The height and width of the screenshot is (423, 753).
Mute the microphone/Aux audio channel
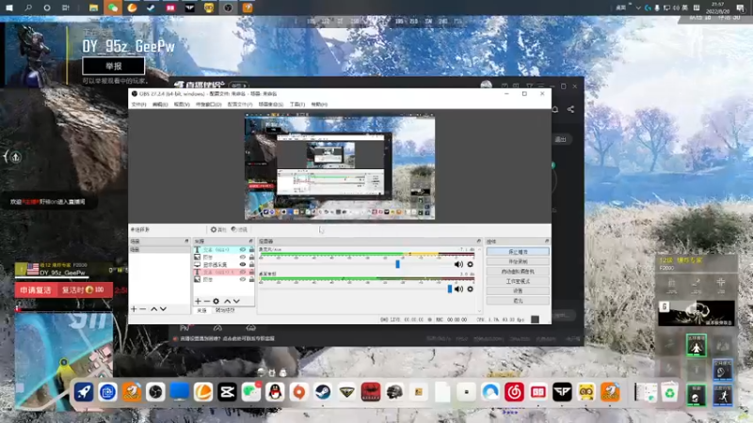point(458,264)
